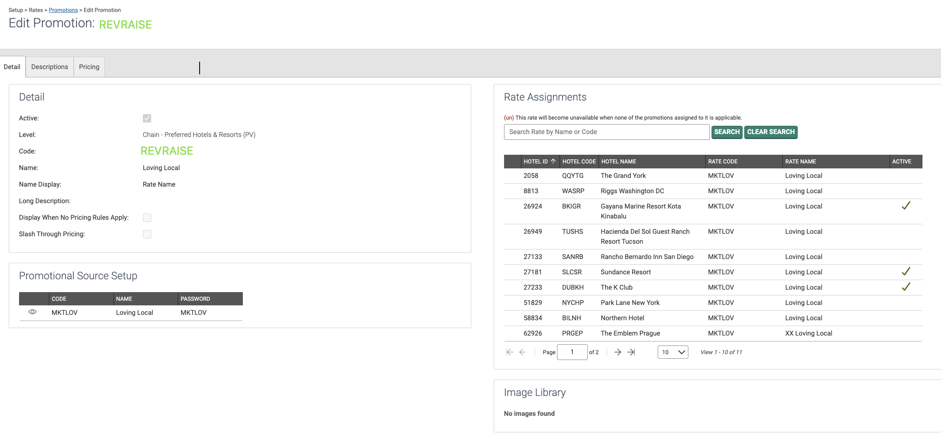Enable Display When No Pricing Rules Apply
The height and width of the screenshot is (439, 941).
point(147,218)
